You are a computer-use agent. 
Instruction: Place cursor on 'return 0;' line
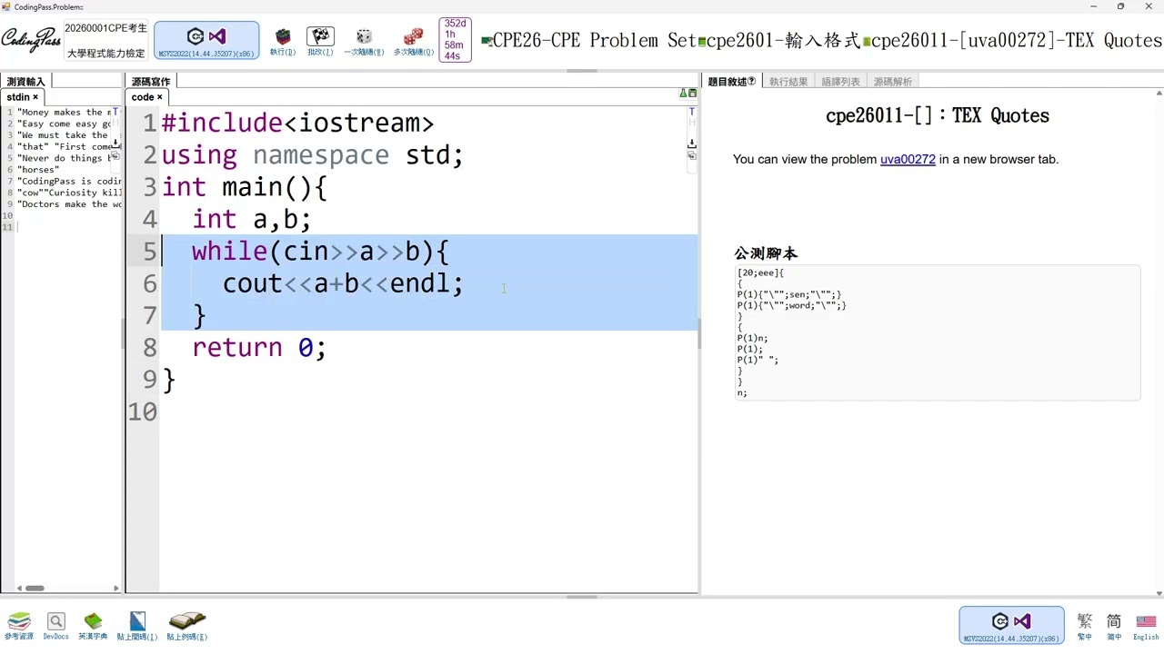click(258, 347)
